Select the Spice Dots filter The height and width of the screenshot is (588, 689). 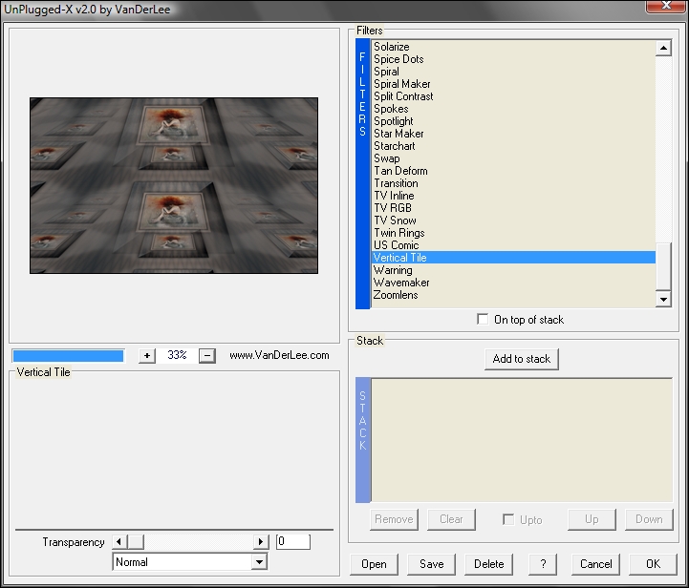point(513,59)
